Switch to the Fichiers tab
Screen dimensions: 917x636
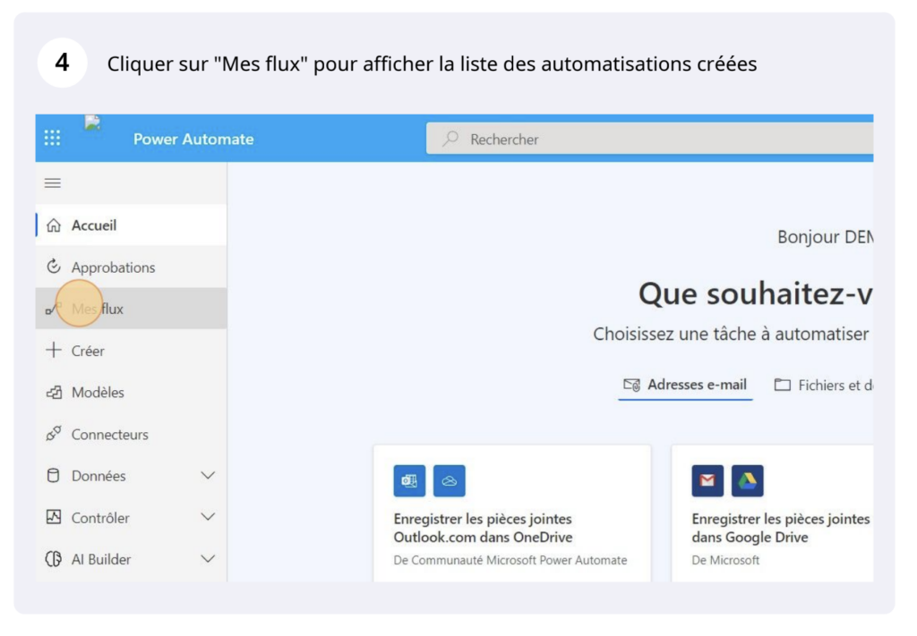click(824, 386)
